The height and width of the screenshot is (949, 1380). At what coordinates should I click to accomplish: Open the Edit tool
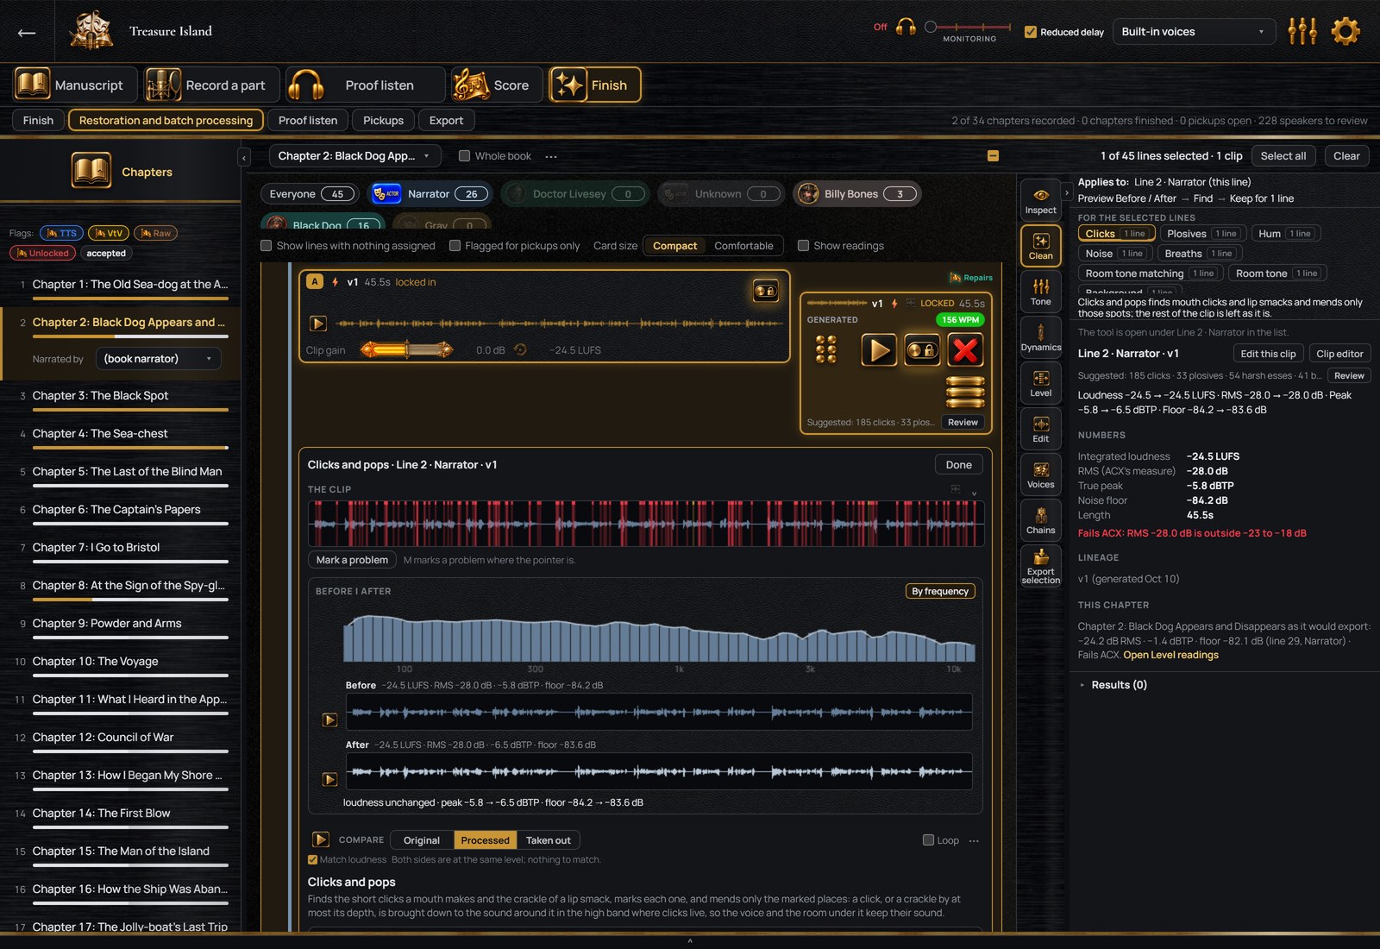[x=1040, y=429]
